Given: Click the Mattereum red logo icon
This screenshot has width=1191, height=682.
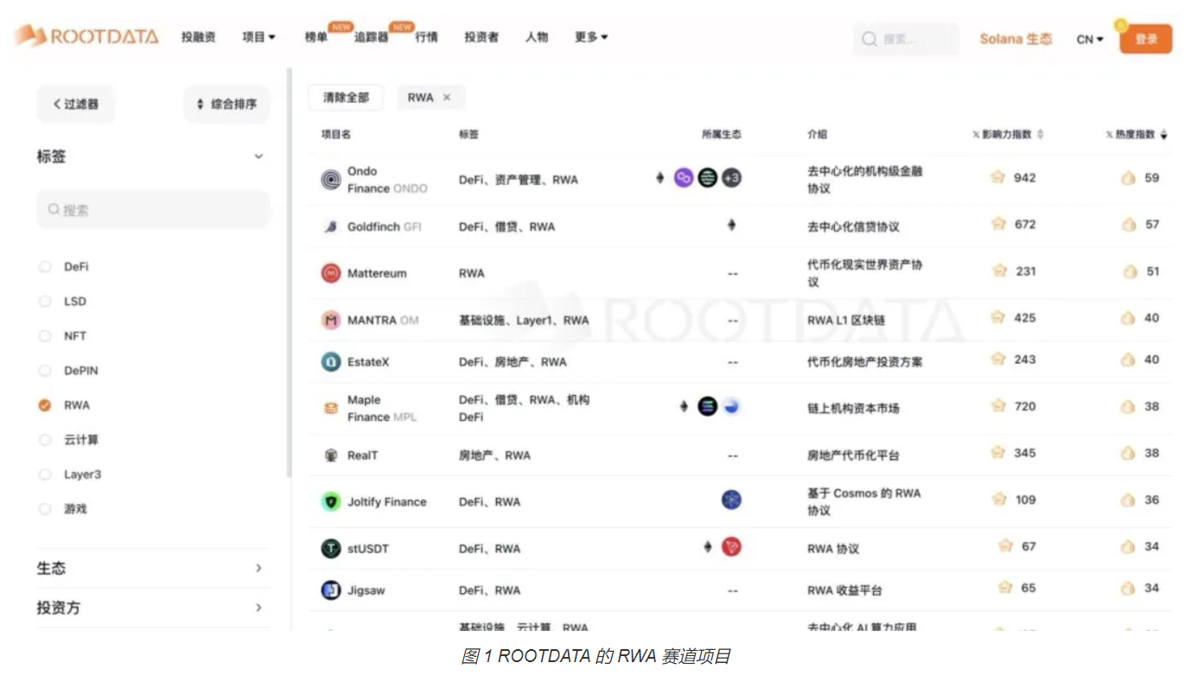Looking at the screenshot, I should pos(331,273).
